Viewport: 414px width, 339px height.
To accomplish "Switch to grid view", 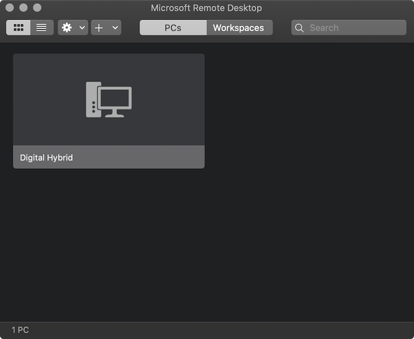I will (19, 27).
